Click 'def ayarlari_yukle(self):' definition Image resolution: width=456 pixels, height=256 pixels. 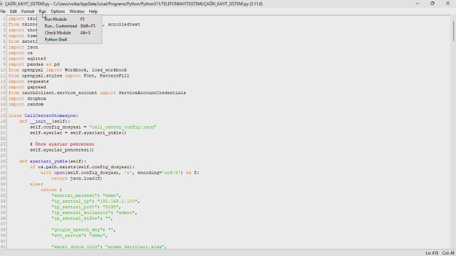pyautogui.click(x=53, y=161)
